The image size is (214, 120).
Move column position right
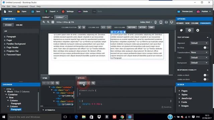[x=84, y=27]
